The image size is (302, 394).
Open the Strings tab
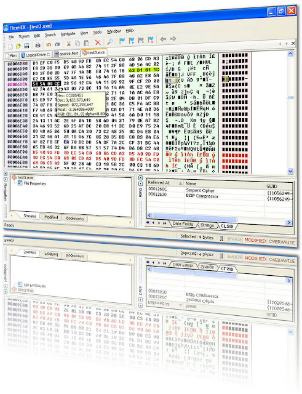[x=207, y=225]
